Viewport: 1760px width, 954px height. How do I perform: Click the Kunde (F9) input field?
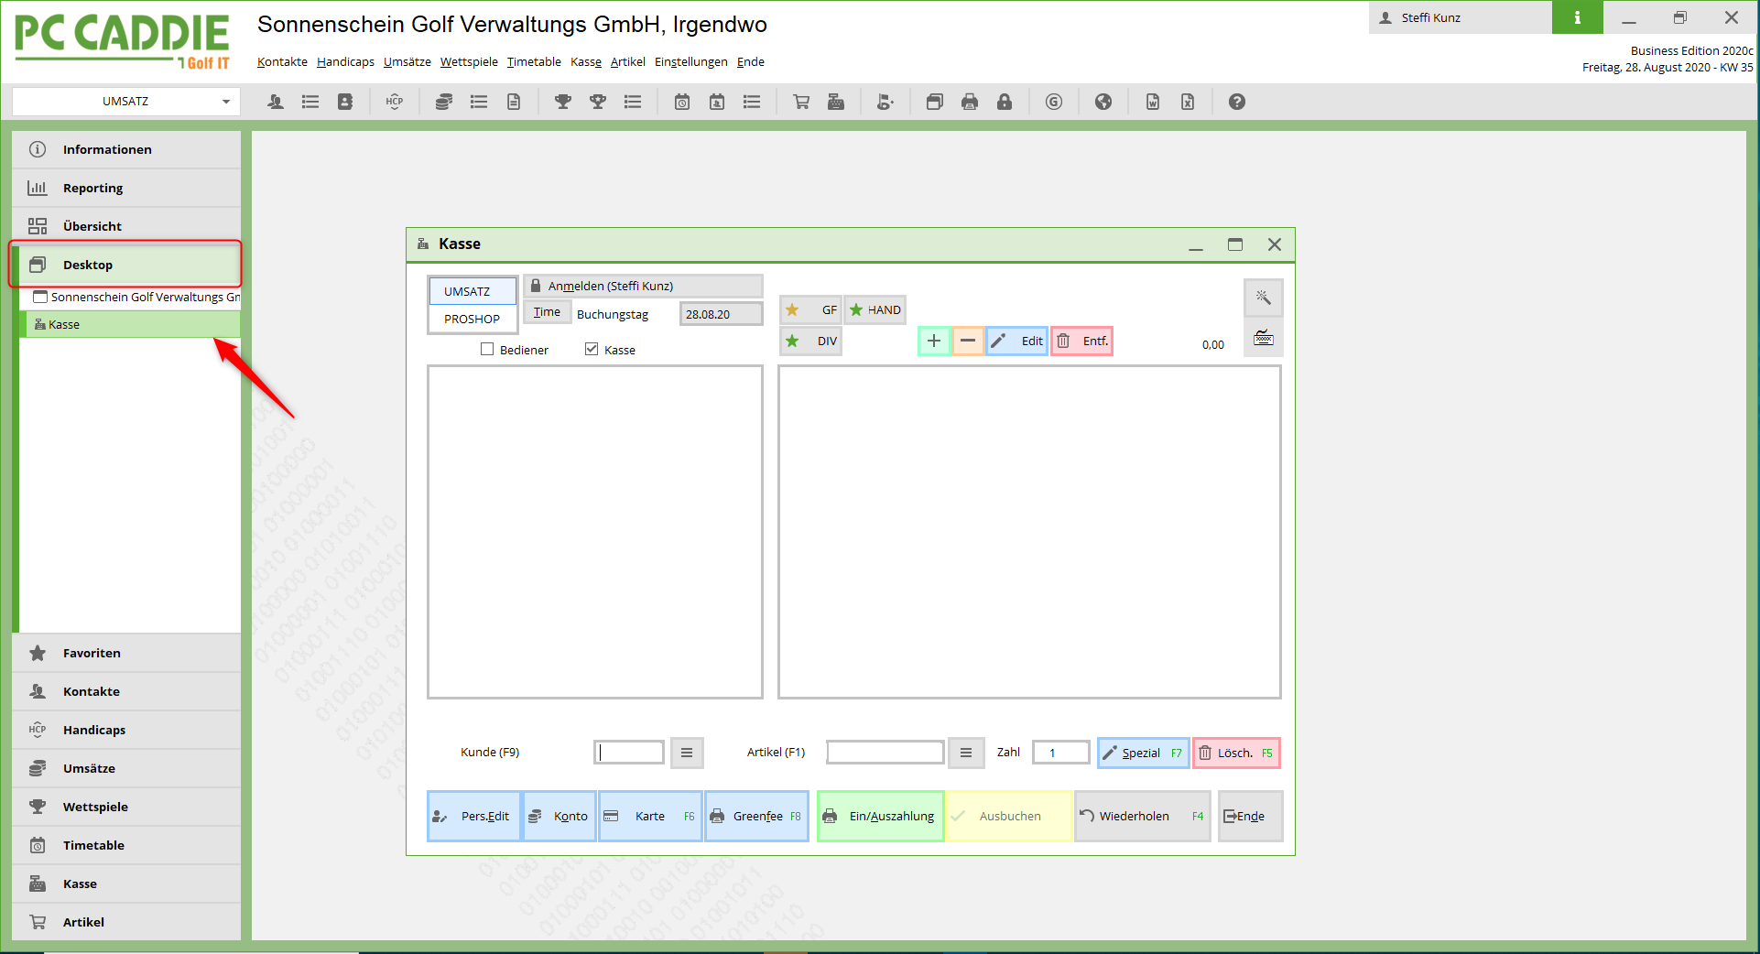point(629,753)
